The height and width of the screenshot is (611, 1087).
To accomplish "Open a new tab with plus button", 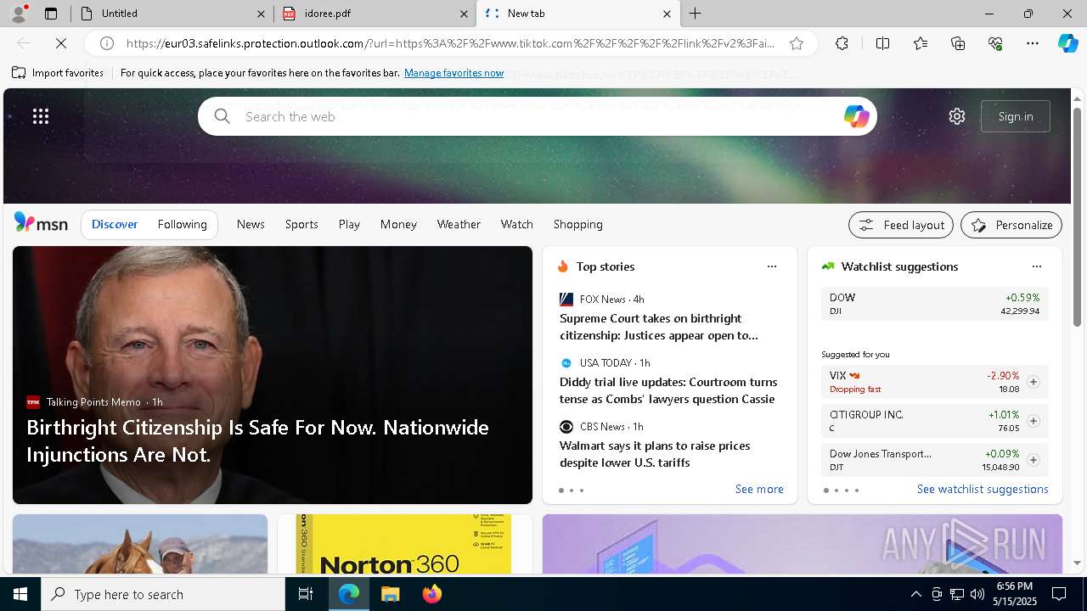I will point(695,14).
